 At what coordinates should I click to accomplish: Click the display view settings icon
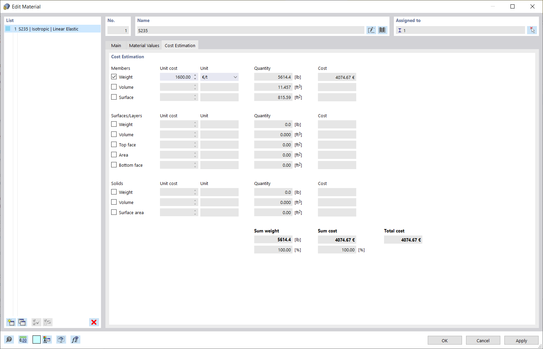61,340
